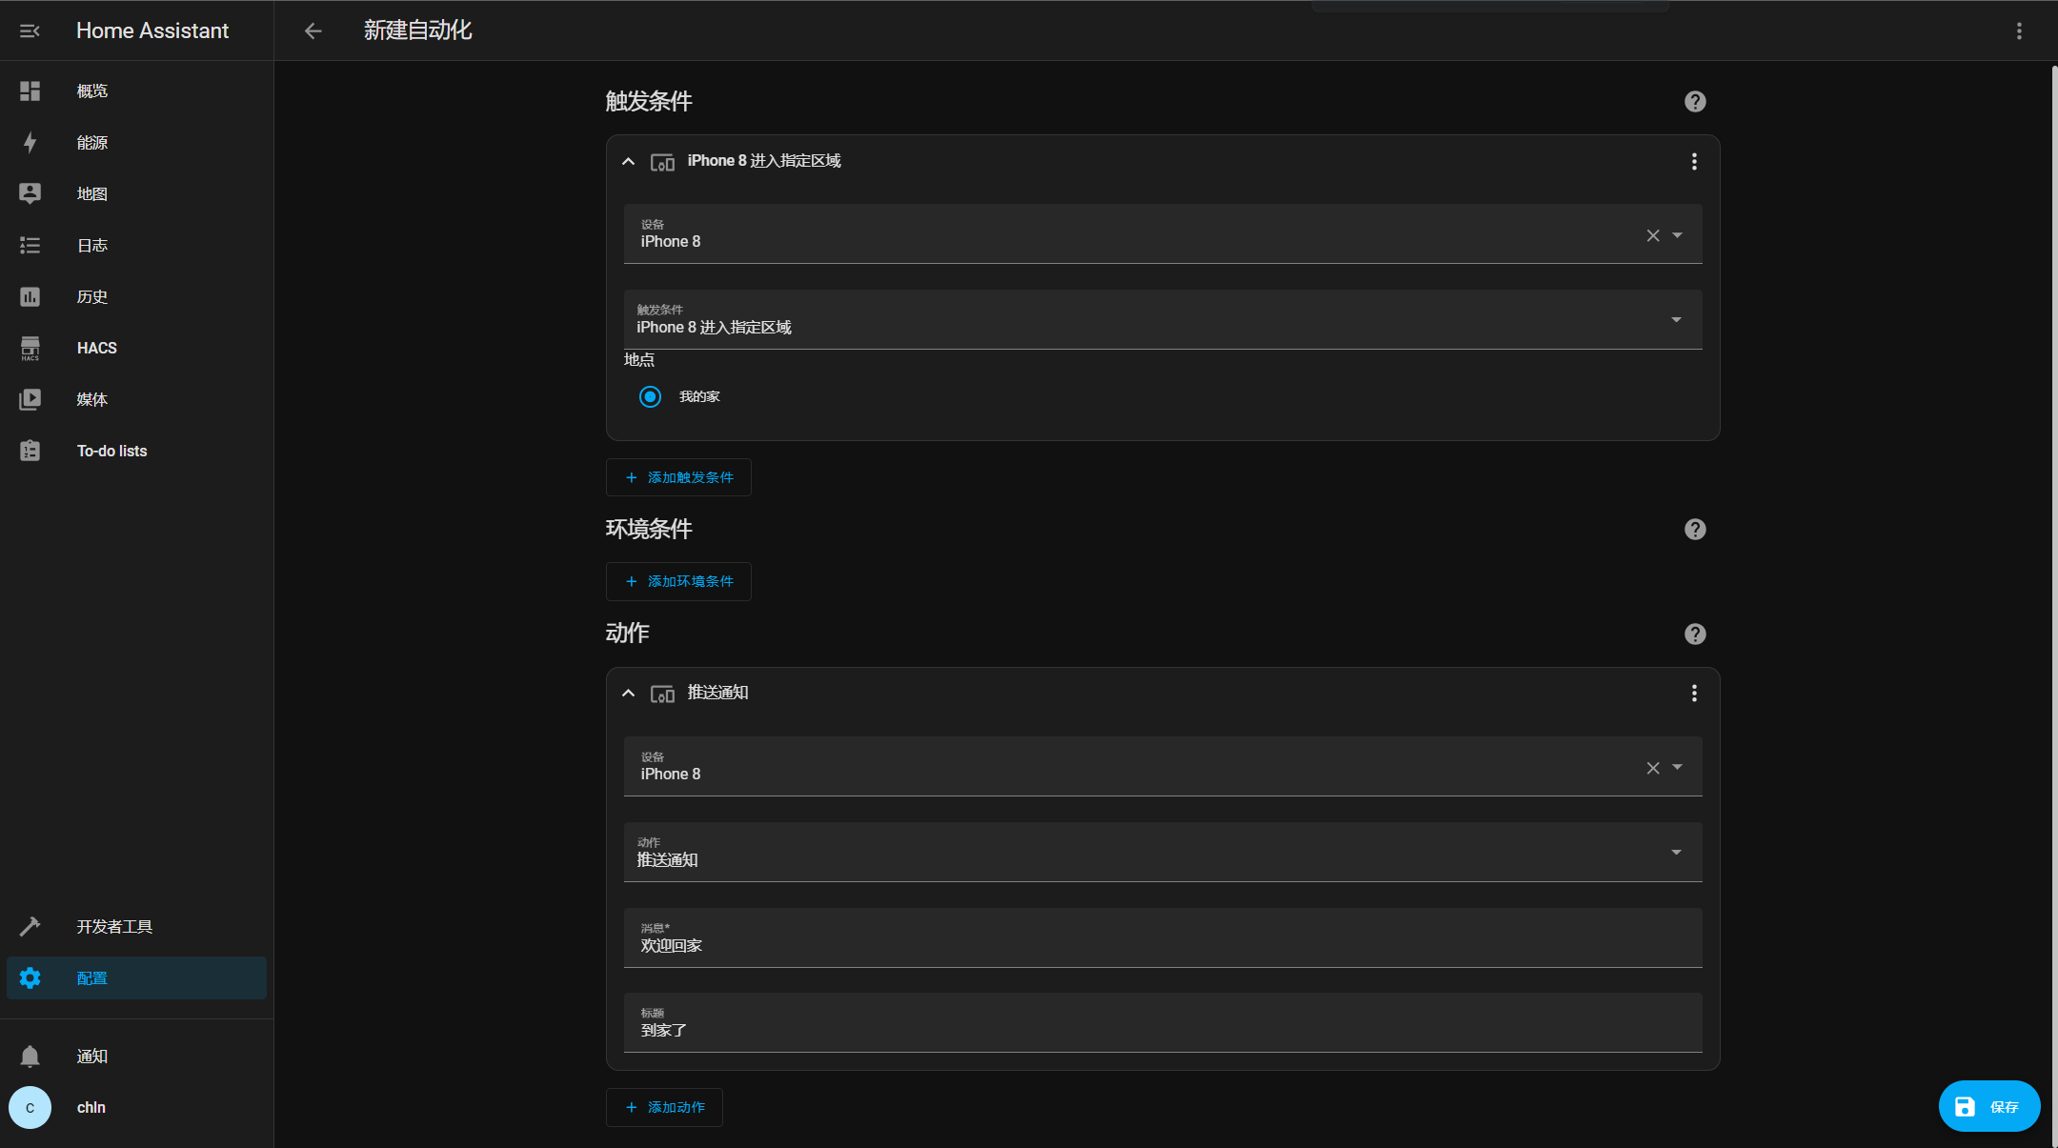Open help for 触发条件 section
The image size is (2058, 1148).
click(x=1695, y=102)
